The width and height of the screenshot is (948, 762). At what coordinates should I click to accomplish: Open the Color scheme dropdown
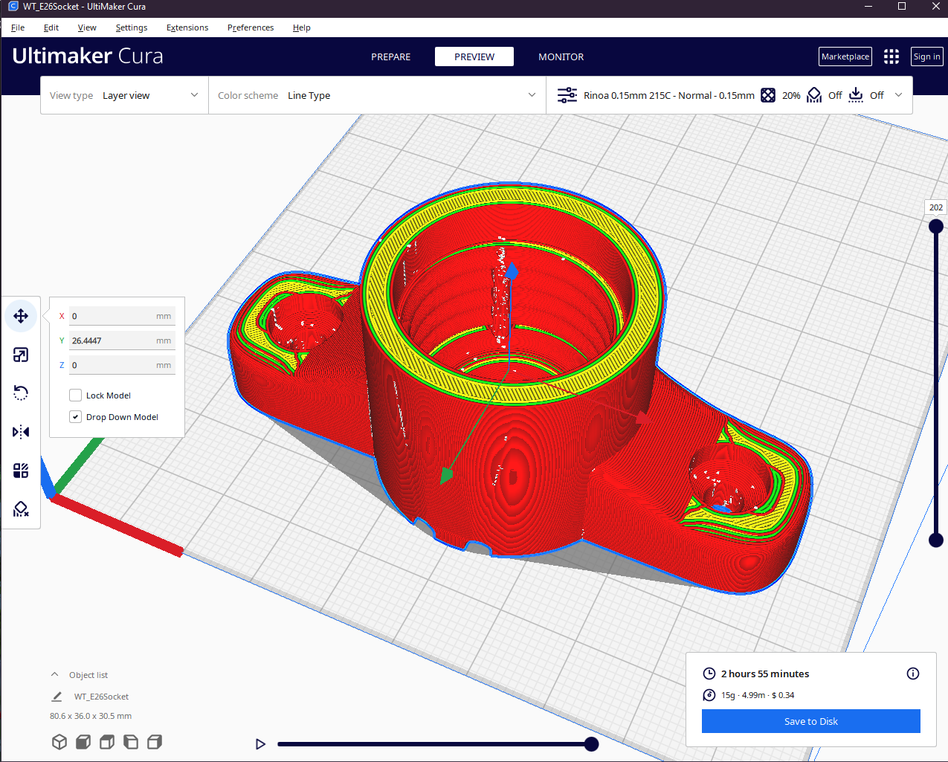pos(377,95)
